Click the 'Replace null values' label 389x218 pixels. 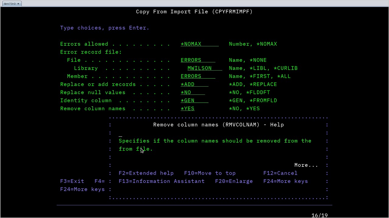pyautogui.click(x=93, y=93)
